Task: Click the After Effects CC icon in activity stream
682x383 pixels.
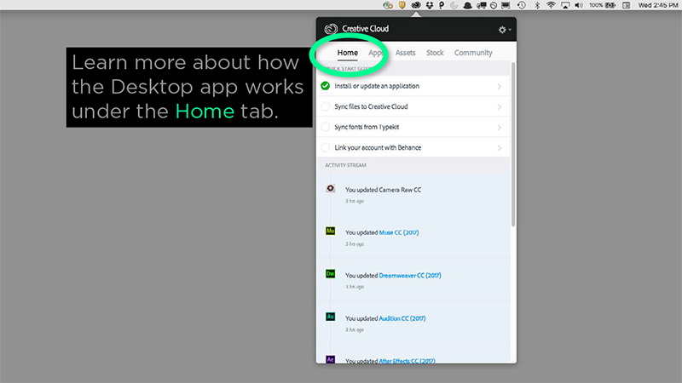Action: point(331,359)
